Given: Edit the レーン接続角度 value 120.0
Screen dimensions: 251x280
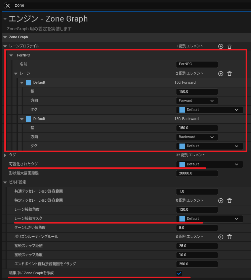Looking at the screenshot, I should point(197,210).
